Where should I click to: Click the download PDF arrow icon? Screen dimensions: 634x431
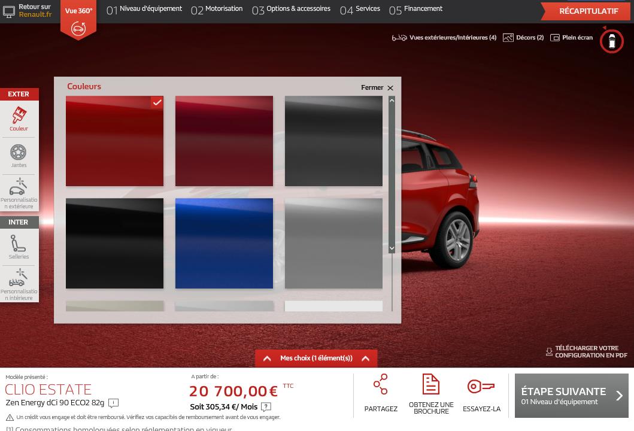[549, 352]
